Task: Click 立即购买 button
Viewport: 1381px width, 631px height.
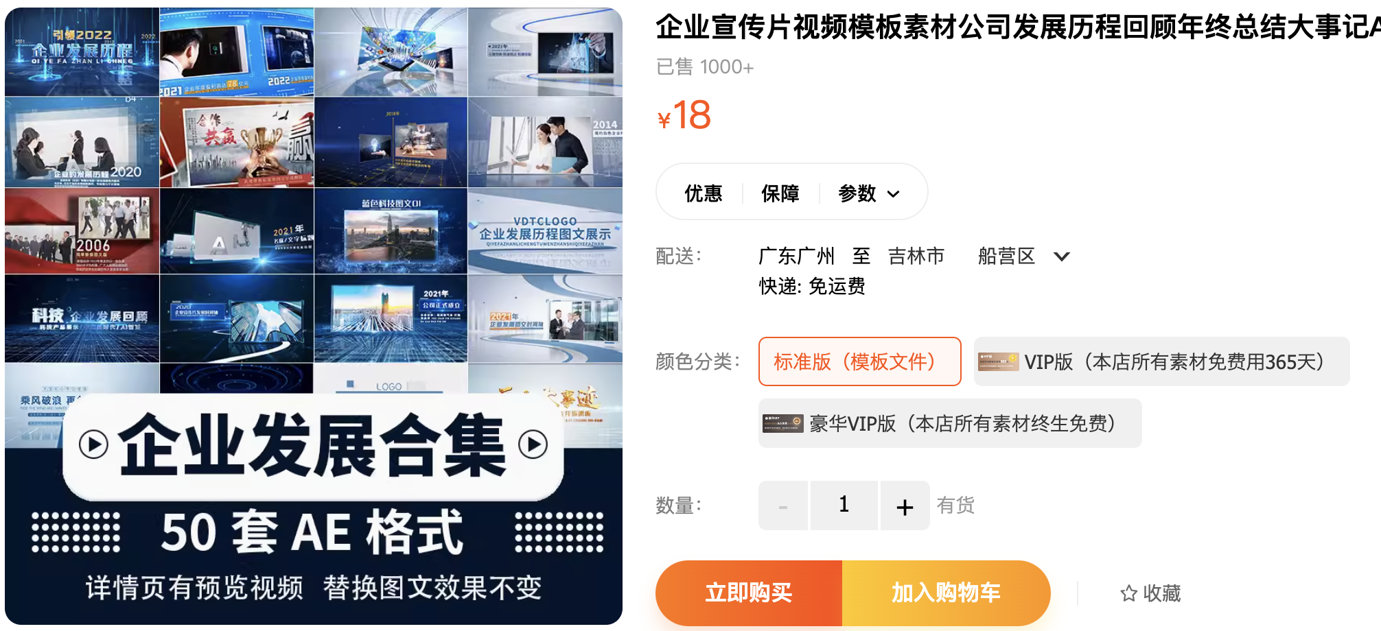Action: 749,593
